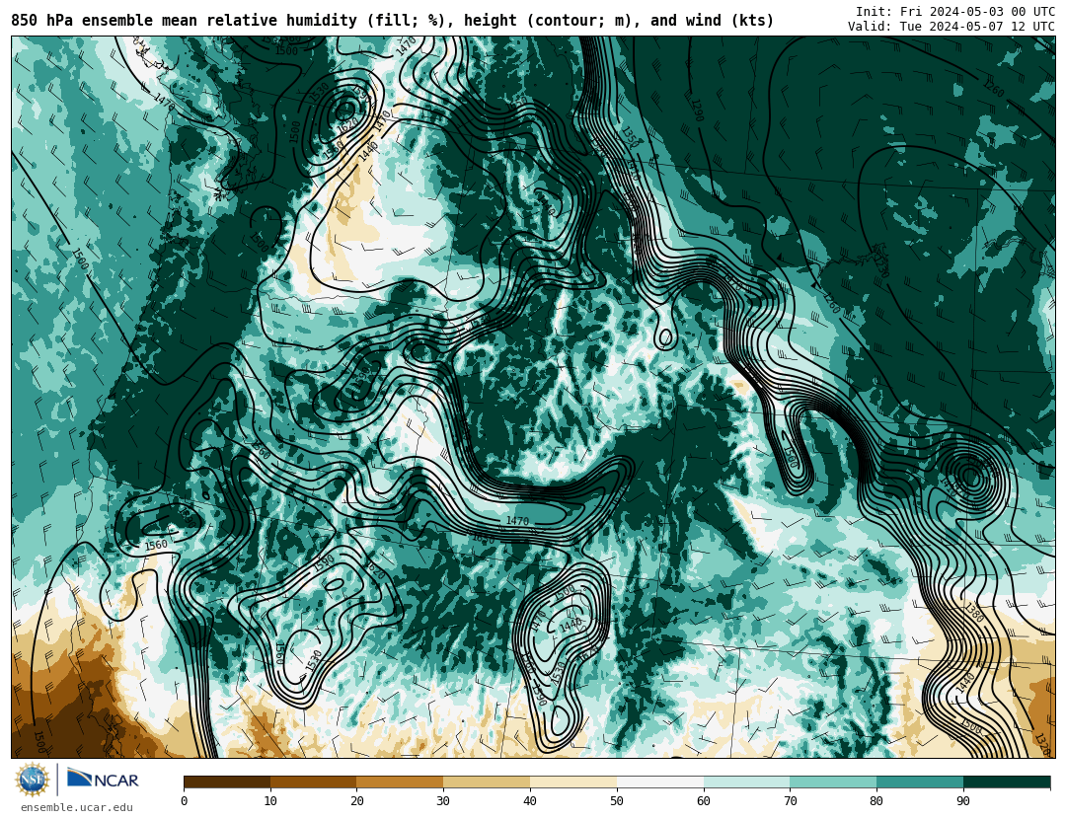Click the NCAR logo

pos(103,780)
